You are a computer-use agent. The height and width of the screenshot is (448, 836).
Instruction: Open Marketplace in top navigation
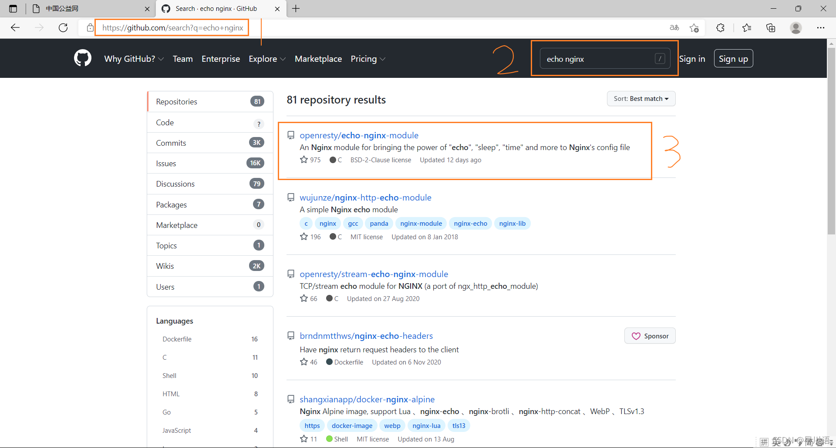pyautogui.click(x=318, y=59)
